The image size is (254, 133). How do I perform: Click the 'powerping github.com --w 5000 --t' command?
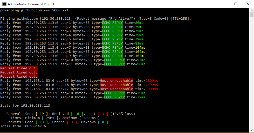[35, 10]
